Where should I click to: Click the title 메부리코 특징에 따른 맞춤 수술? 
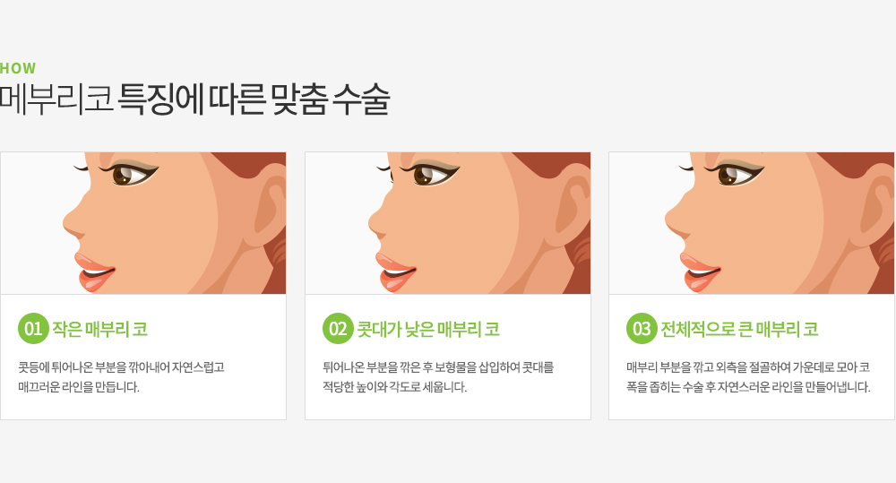click(x=194, y=99)
